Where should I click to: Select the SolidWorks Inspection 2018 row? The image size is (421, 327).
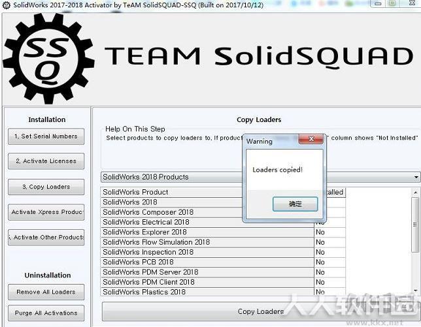(207, 252)
